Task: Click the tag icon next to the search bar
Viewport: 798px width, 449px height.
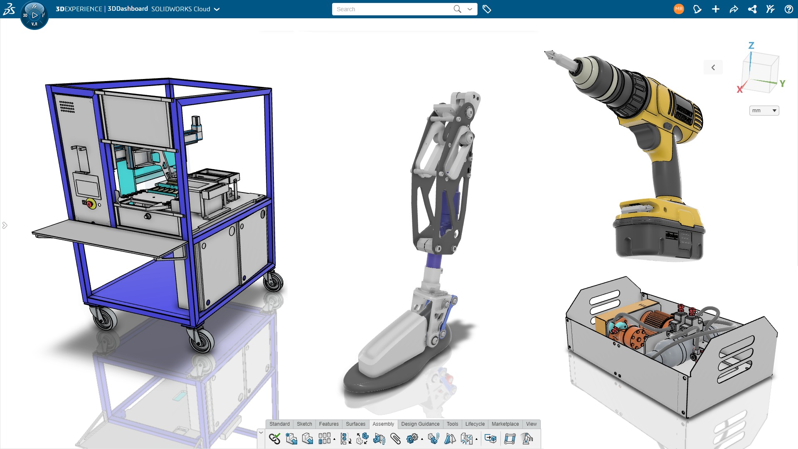Action: pyautogui.click(x=487, y=9)
